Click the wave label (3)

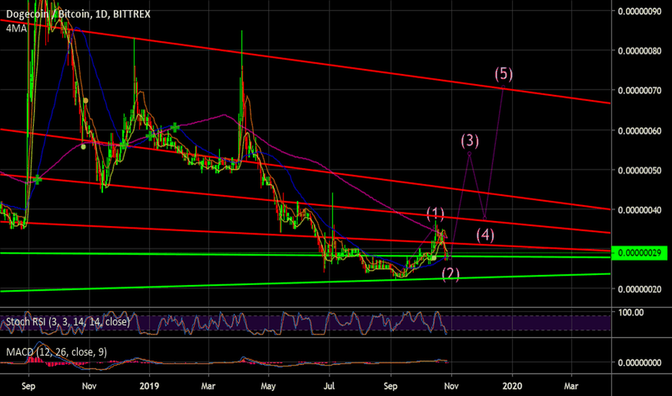pyautogui.click(x=469, y=140)
